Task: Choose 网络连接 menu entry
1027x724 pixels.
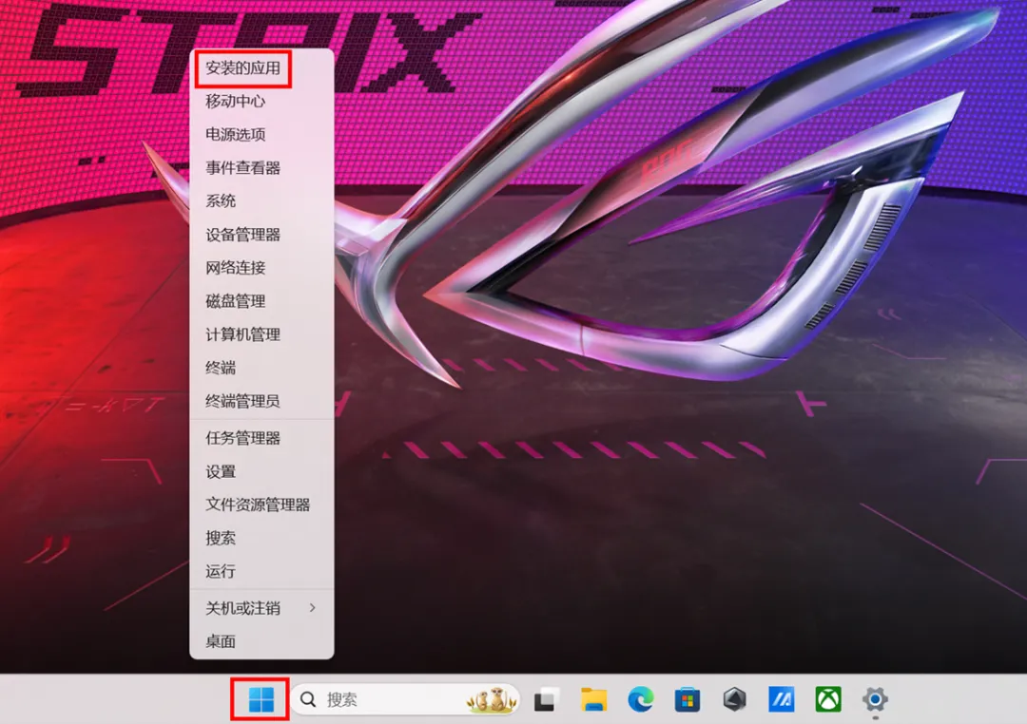Action: click(x=262, y=268)
